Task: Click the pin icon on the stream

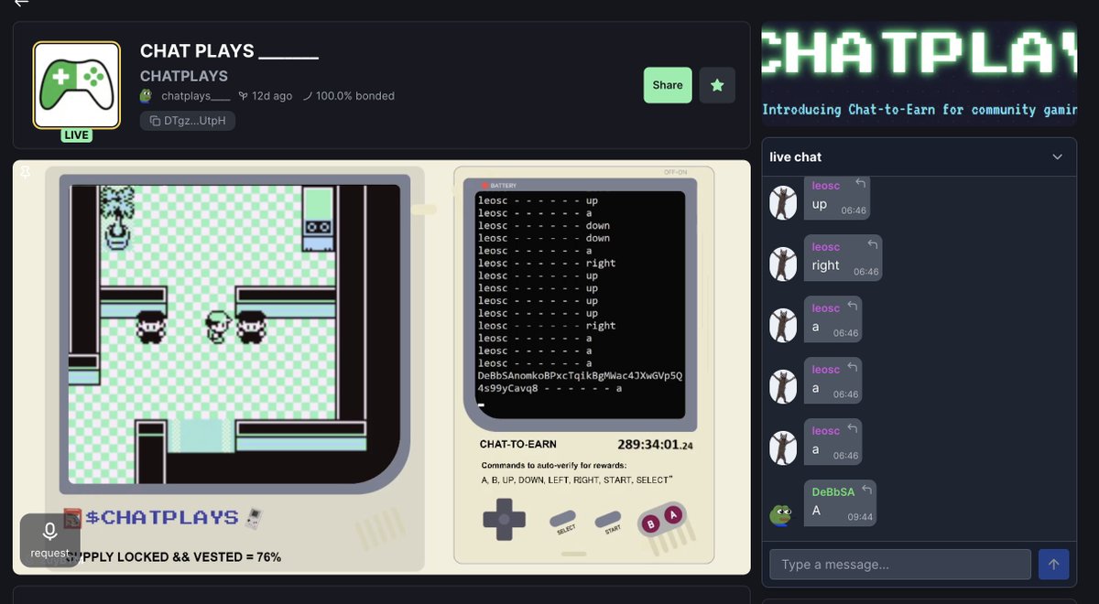Action: coord(25,172)
